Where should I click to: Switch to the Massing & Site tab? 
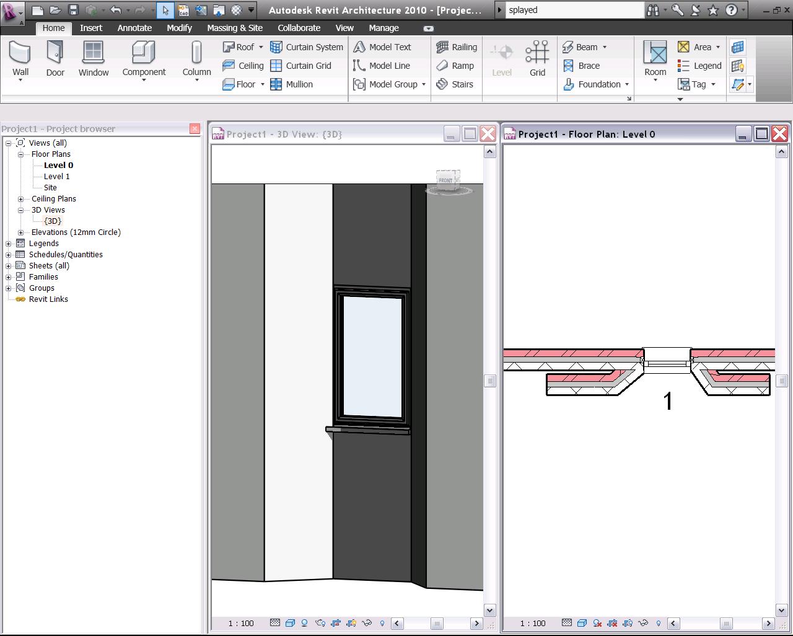point(235,28)
